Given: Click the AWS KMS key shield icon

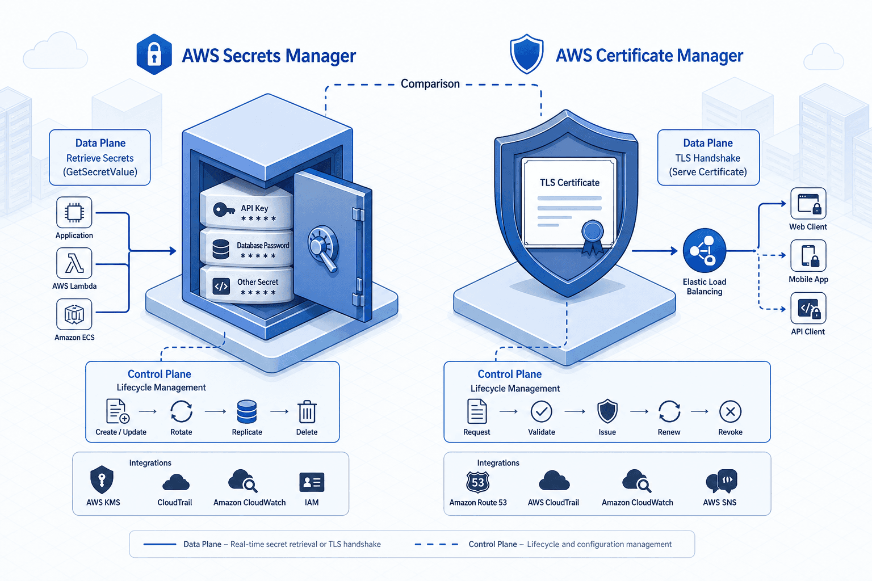Looking at the screenshot, I should coord(102,480).
